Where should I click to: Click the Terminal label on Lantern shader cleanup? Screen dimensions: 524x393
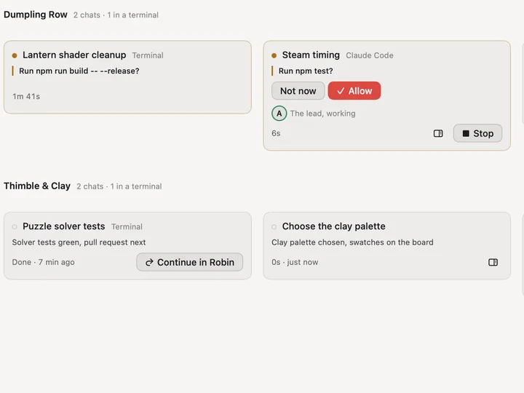[148, 55]
